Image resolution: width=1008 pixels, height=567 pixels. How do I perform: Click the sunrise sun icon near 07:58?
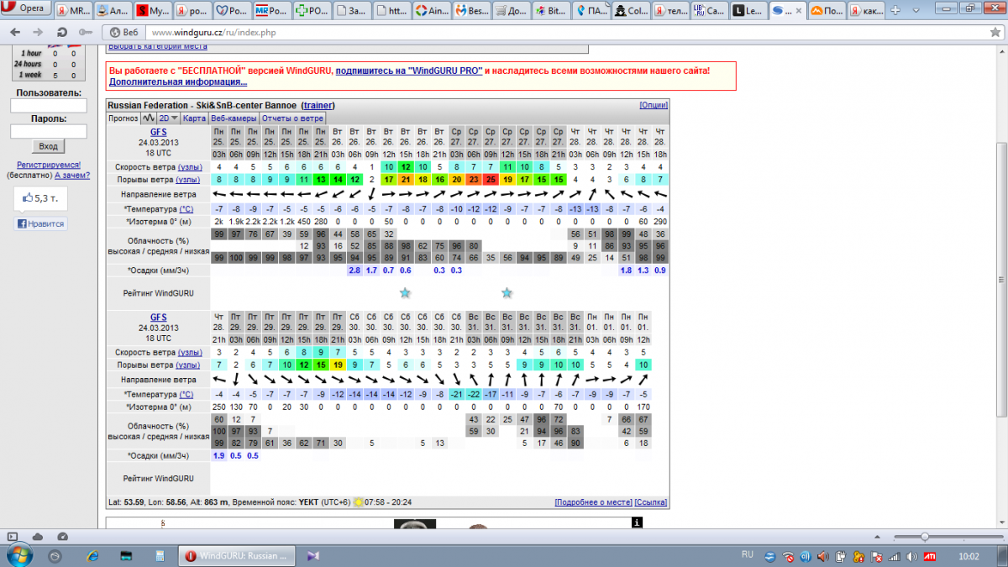360,502
